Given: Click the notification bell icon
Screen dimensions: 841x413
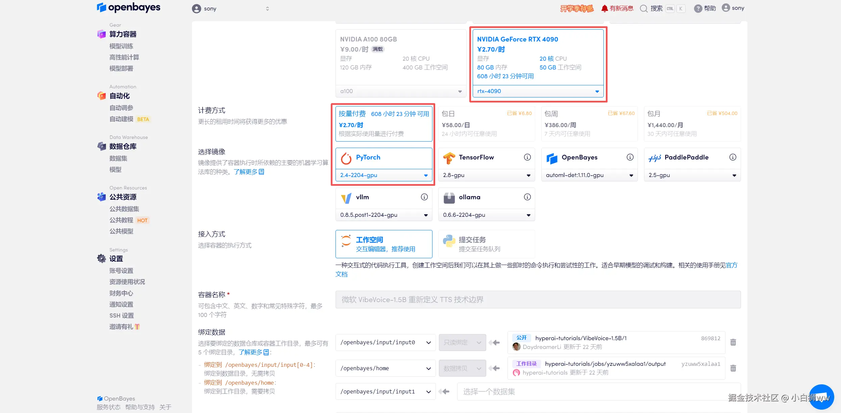Looking at the screenshot, I should pos(604,8).
